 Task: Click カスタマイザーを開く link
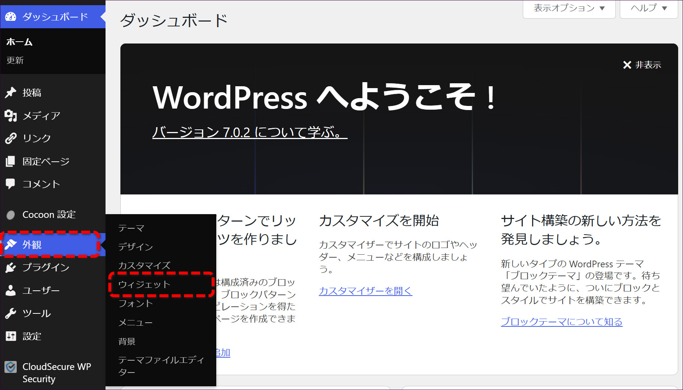pos(366,291)
